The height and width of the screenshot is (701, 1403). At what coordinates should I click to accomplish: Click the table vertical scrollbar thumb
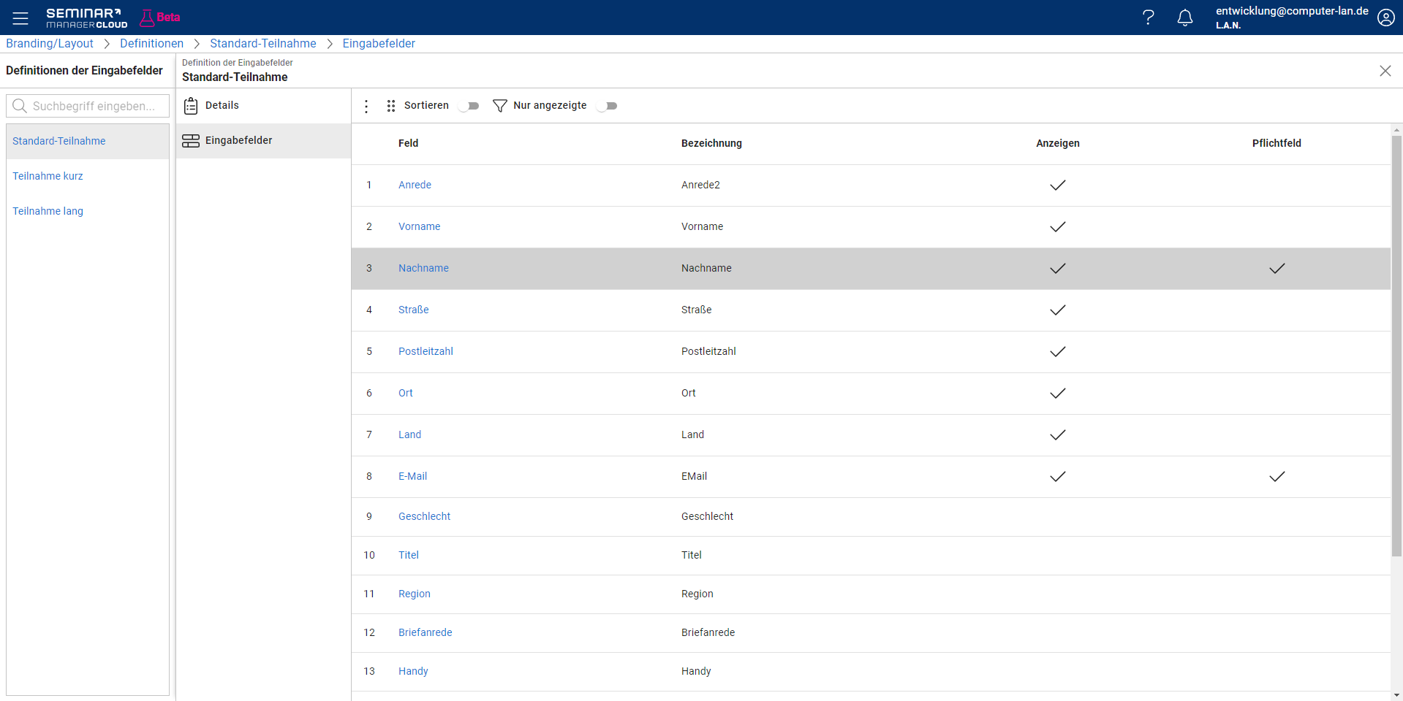point(1396,346)
